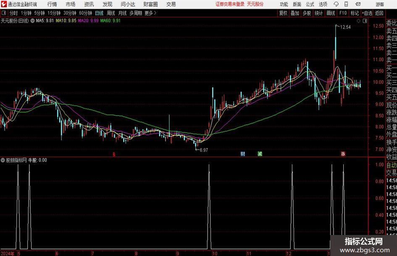This screenshot has height=256, width=397.
Task: Open the 行情 menu
Action: click(52, 4)
